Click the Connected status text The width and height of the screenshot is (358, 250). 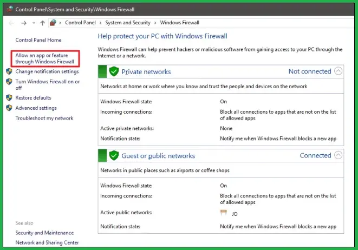pyautogui.click(x=316, y=155)
